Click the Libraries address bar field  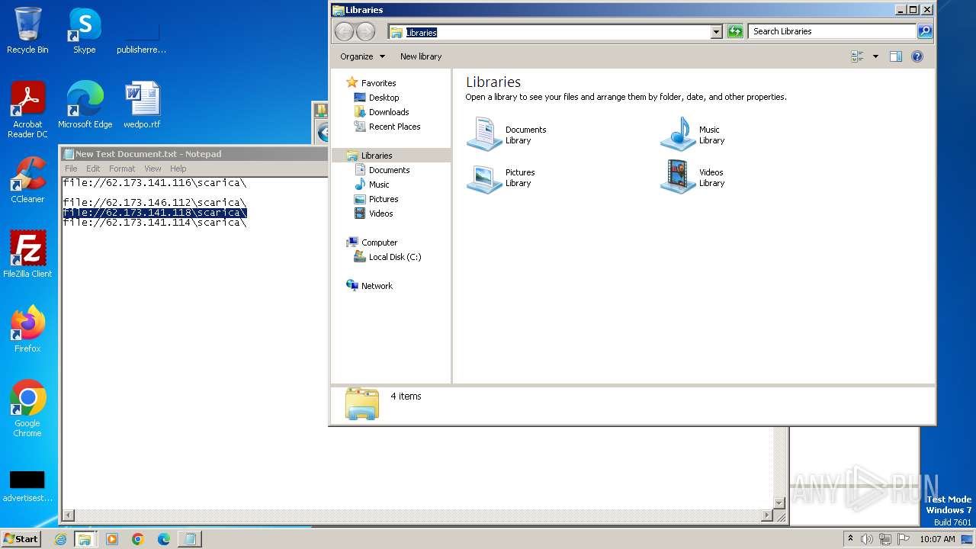tap(549, 32)
